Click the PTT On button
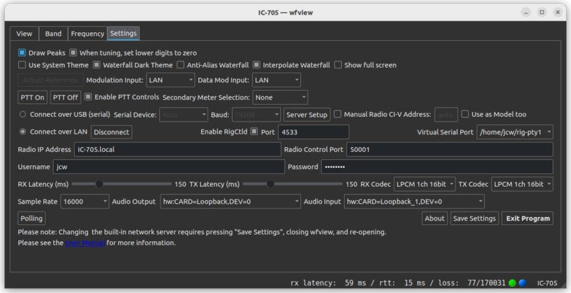This screenshot has height=293, width=571. point(32,97)
